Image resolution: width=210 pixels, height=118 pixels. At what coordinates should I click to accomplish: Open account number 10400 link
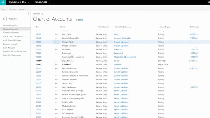pos(39,38)
